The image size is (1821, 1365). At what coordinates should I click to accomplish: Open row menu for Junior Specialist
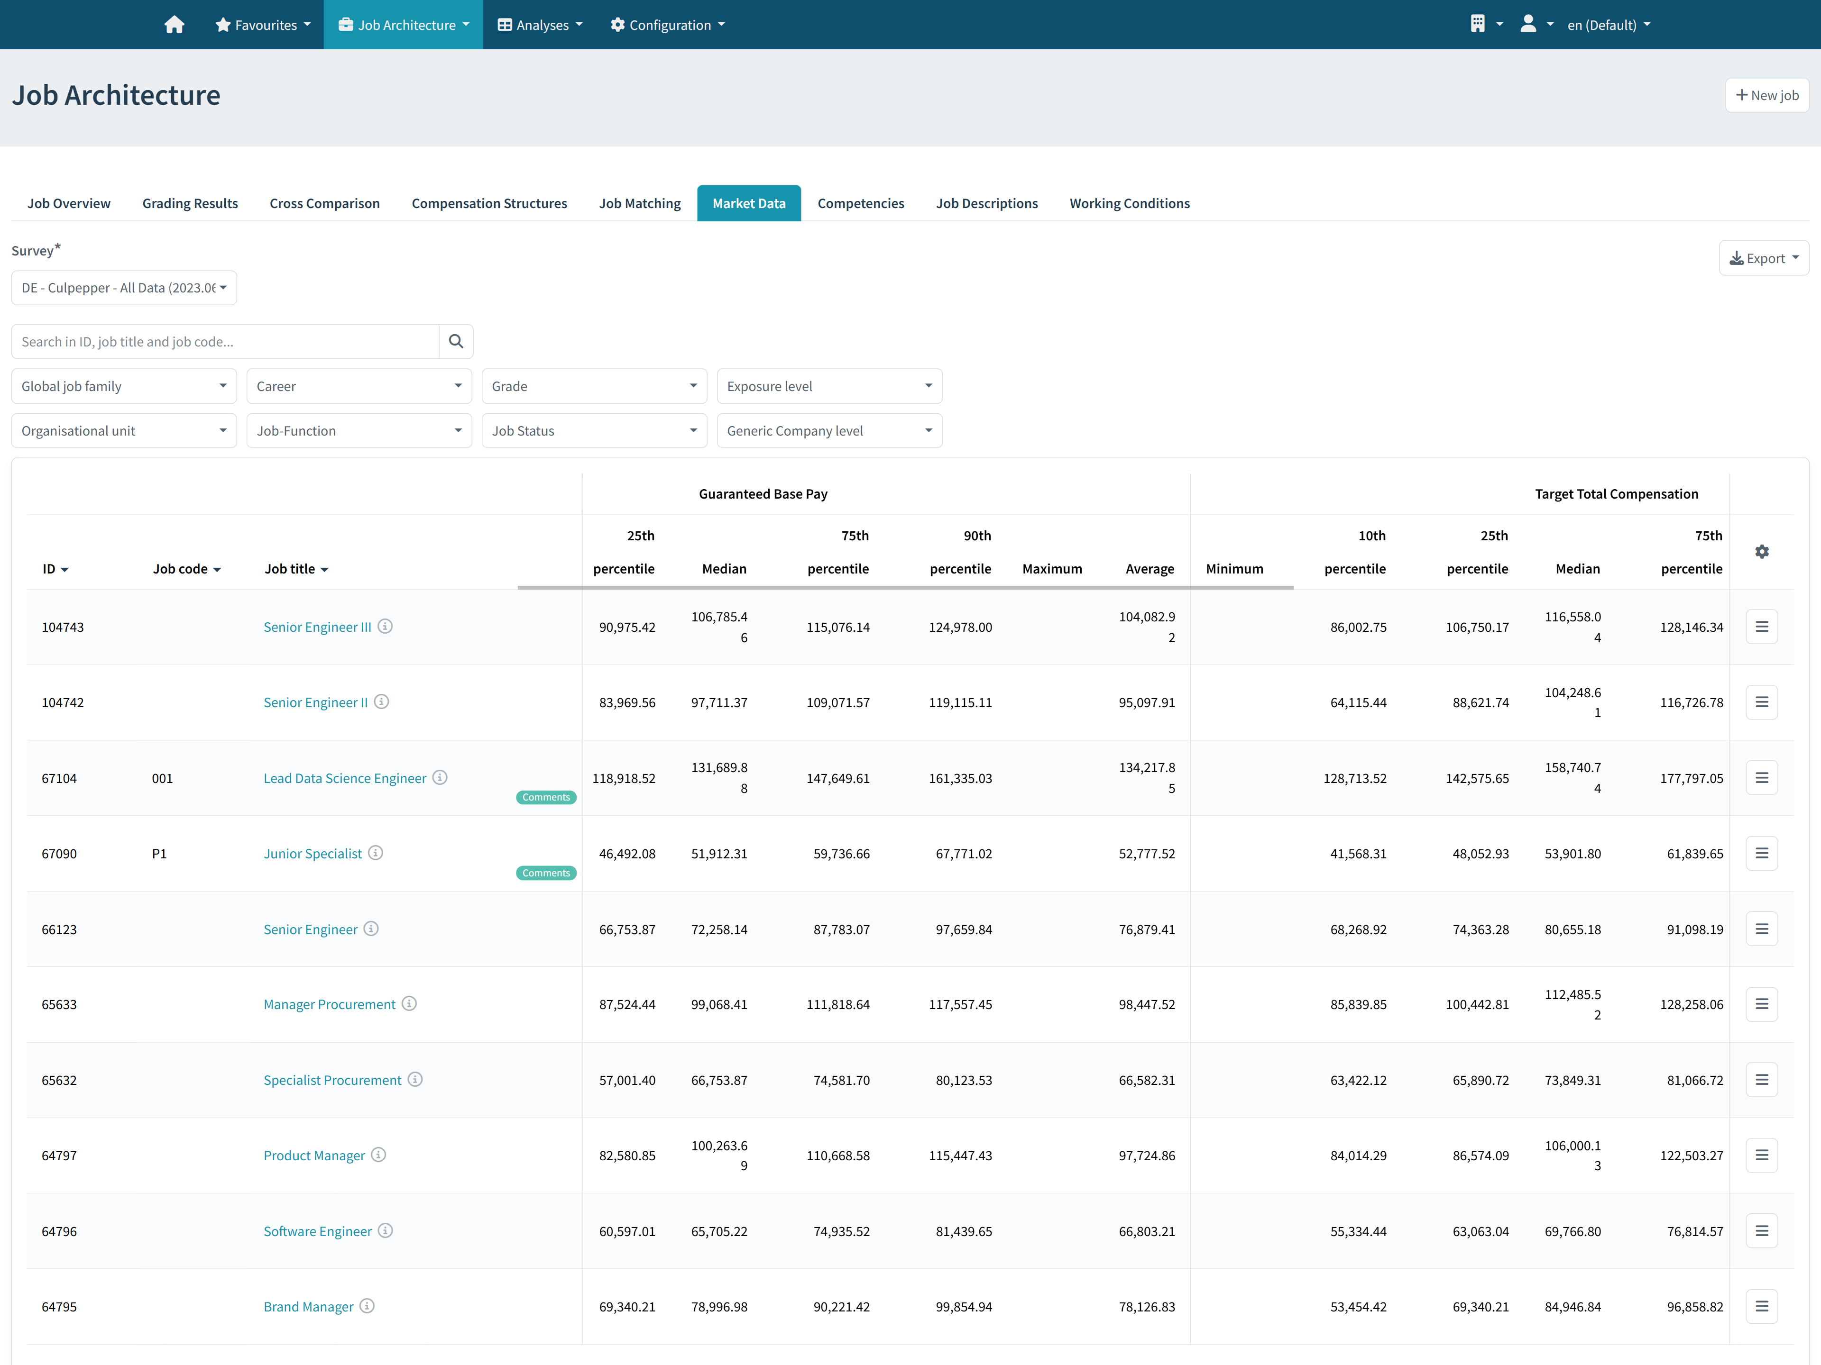1761,854
